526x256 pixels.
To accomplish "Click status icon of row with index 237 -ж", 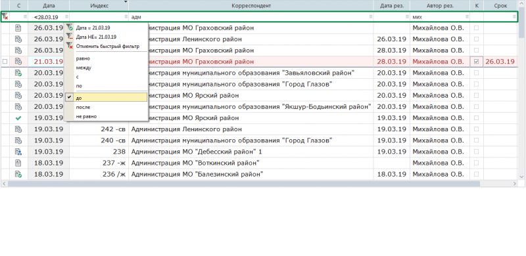I will pyautogui.click(x=18, y=163).
